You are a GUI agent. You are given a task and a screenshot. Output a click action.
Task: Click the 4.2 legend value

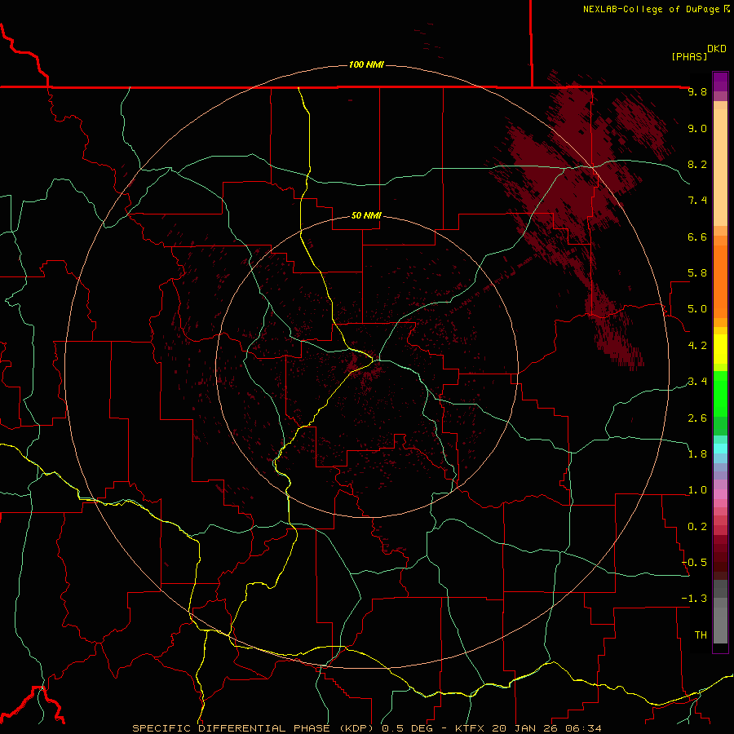(697, 346)
